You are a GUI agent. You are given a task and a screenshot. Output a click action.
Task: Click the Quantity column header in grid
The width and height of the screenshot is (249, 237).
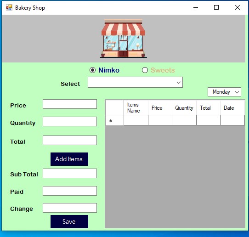point(184,107)
